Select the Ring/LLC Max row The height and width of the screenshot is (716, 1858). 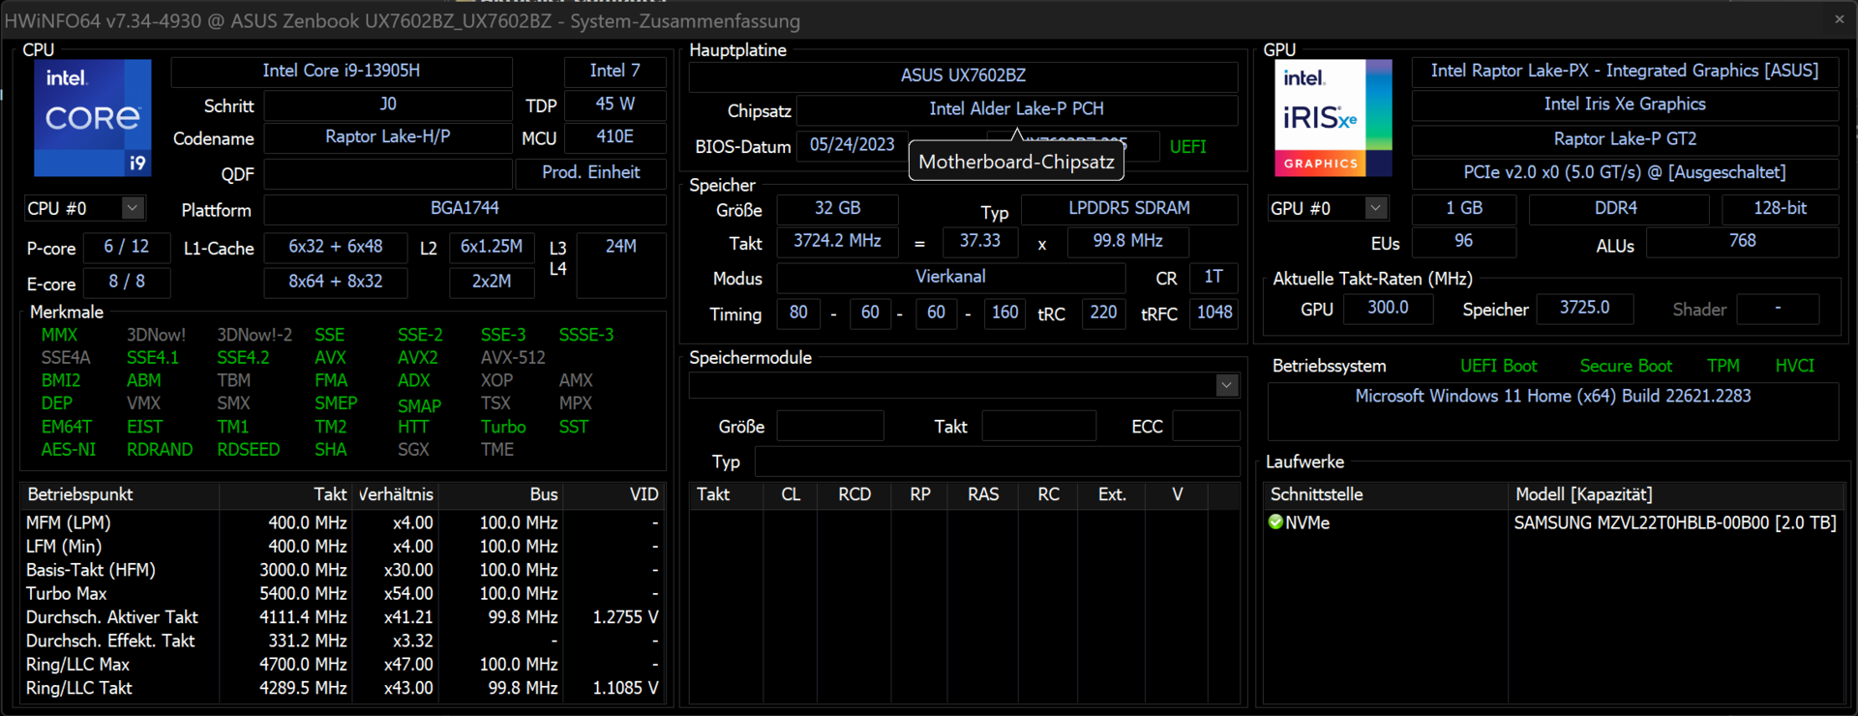point(343,665)
